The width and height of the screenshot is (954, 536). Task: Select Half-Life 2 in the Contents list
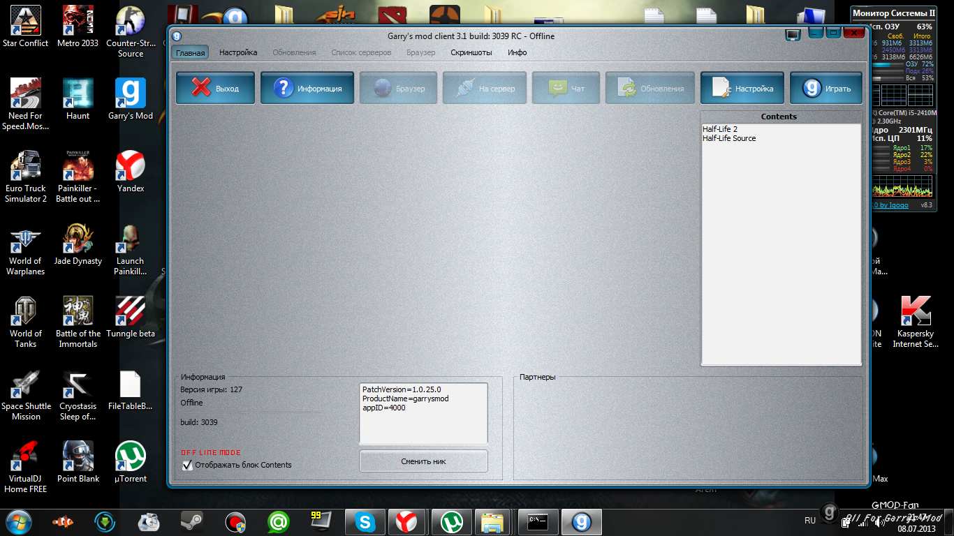[x=720, y=129]
